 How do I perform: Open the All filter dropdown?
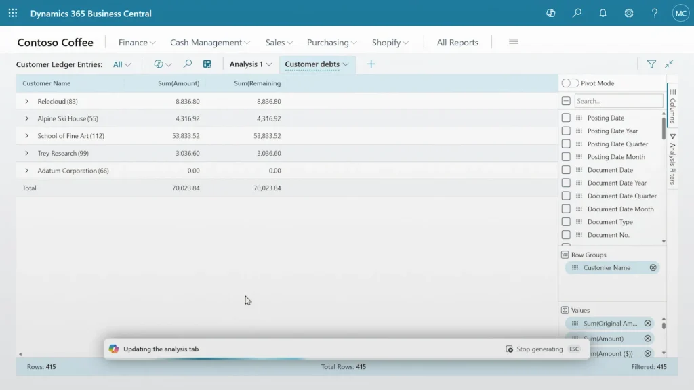pos(121,64)
